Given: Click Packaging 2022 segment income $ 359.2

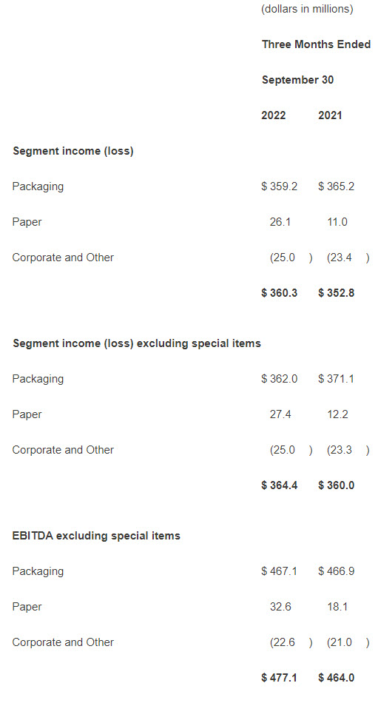Looking at the screenshot, I should point(280,186).
